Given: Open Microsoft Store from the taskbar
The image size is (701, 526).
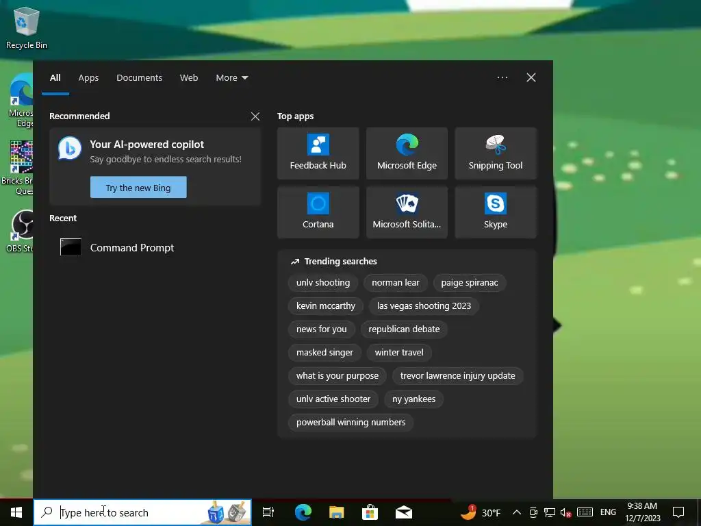Looking at the screenshot, I should pos(370,512).
